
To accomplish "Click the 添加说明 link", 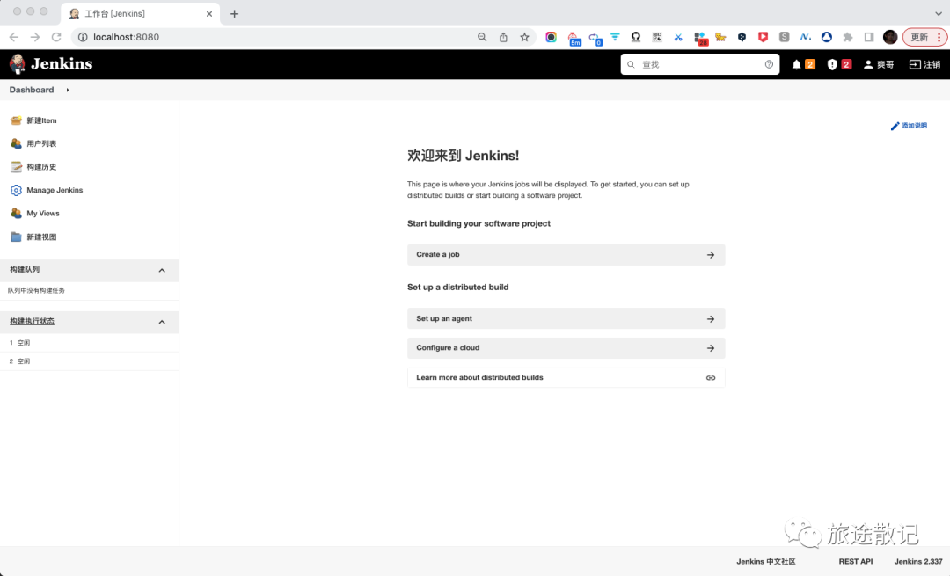I will [x=914, y=126].
